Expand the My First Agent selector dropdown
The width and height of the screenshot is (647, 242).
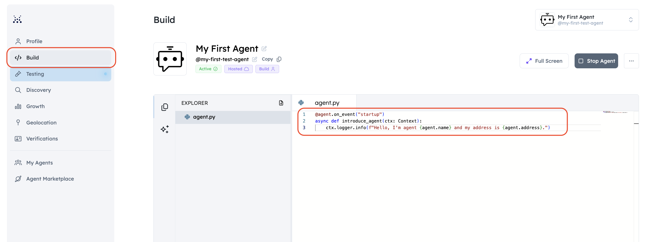click(587, 20)
